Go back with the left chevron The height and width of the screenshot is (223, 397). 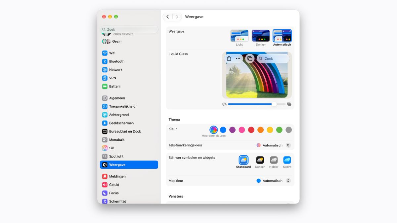(x=168, y=17)
